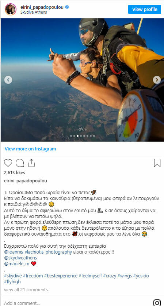Expand view all 21 comments
The image size is (164, 306).
[x=26, y=289]
